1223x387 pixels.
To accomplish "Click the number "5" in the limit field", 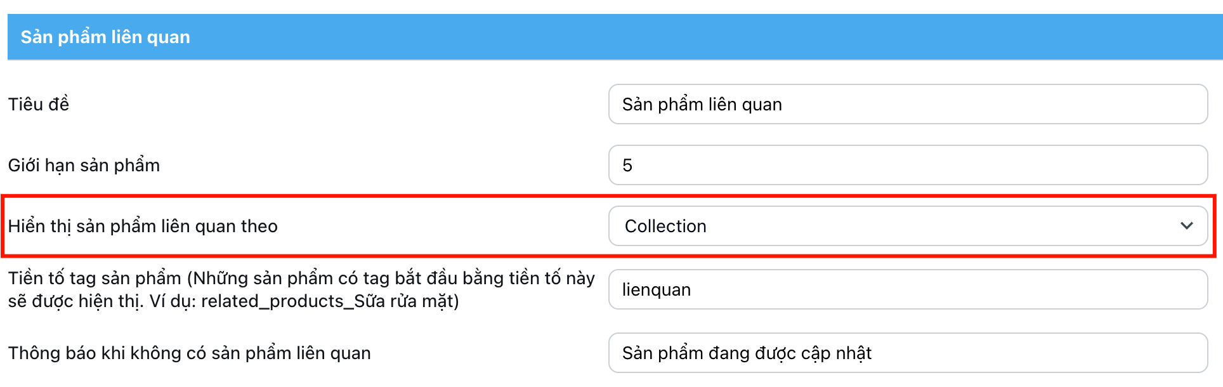I will [627, 166].
